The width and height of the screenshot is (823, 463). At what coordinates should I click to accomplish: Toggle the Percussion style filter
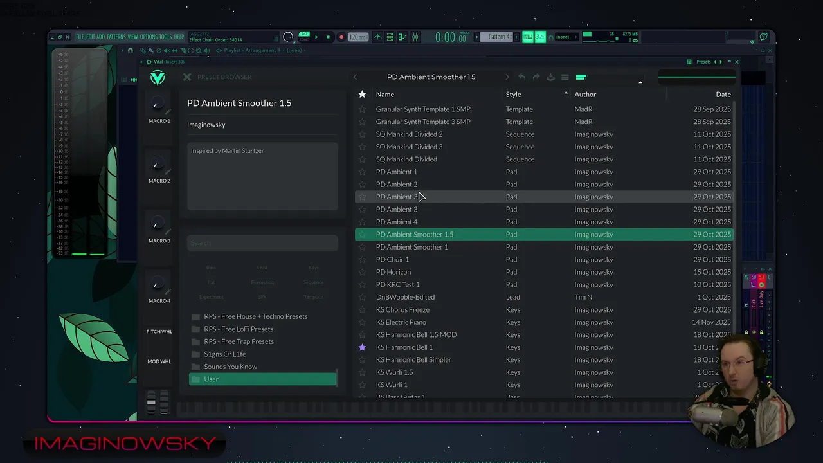(x=262, y=282)
